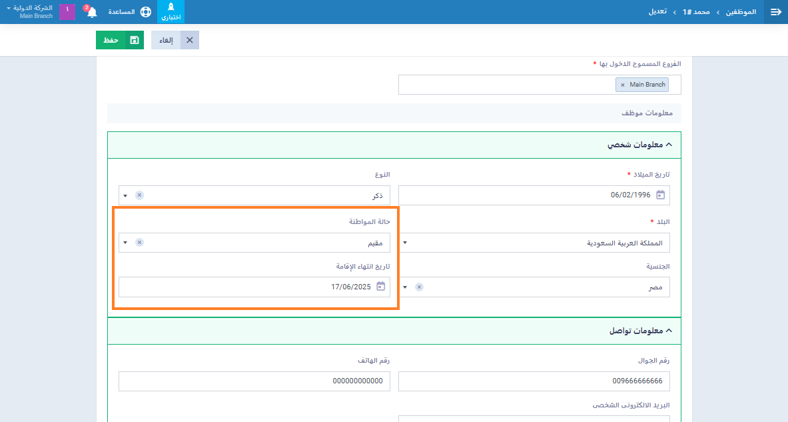Click the المساعدة help link

[x=122, y=12]
